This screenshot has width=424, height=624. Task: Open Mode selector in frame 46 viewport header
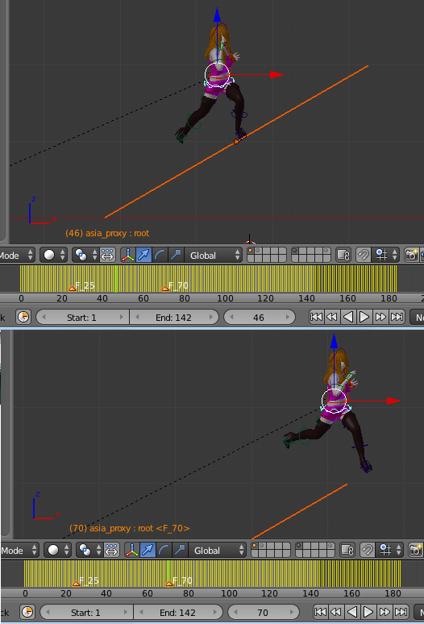pos(17,255)
